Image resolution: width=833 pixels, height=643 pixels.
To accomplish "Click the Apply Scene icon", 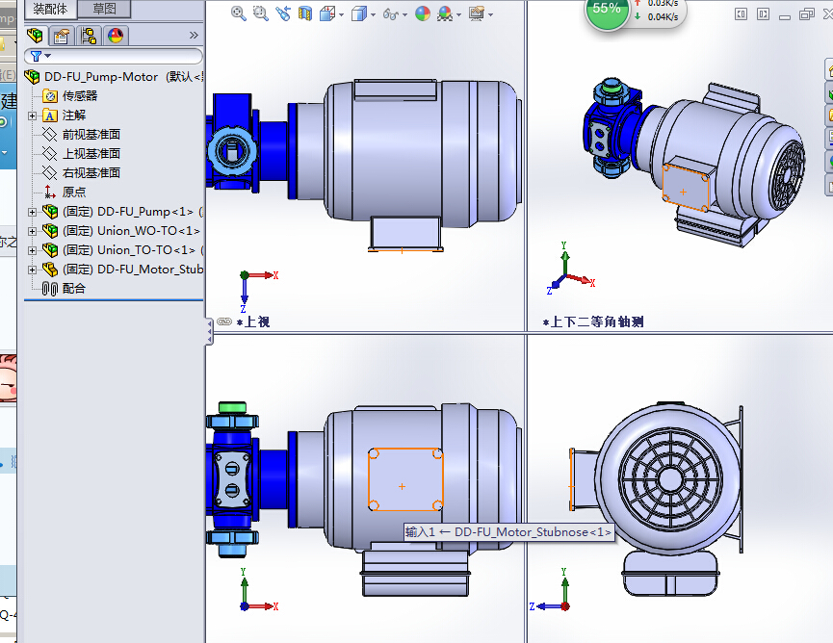I will [445, 13].
